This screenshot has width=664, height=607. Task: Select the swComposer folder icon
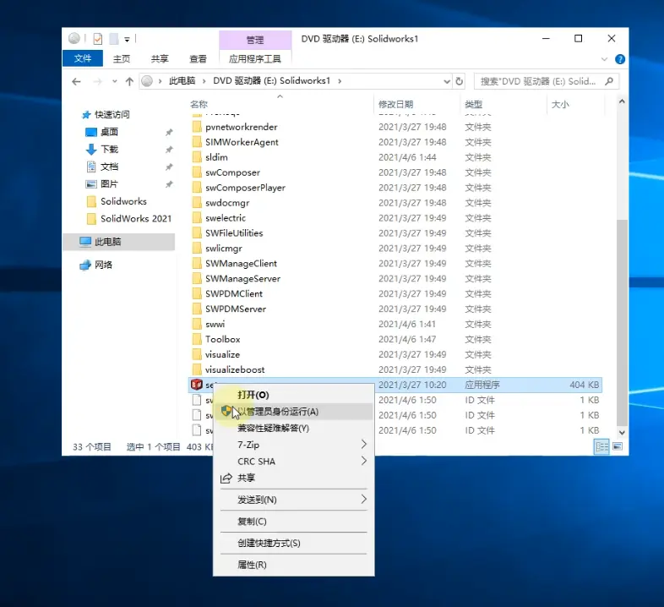point(197,172)
